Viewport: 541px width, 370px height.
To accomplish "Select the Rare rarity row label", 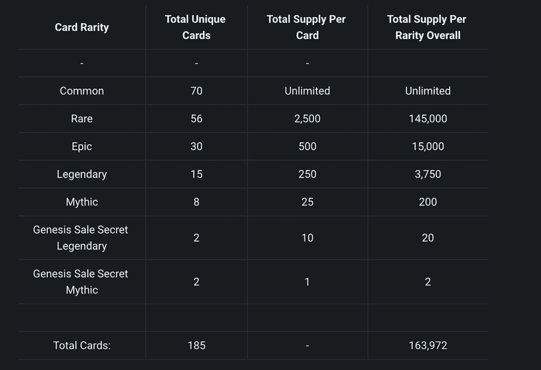I will click(82, 119).
